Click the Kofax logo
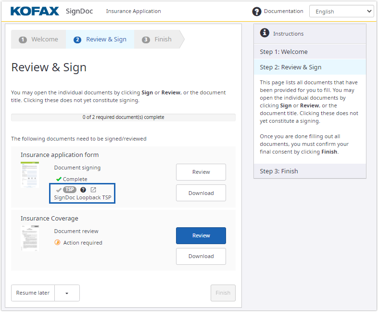The image size is (378, 312). 35,11
